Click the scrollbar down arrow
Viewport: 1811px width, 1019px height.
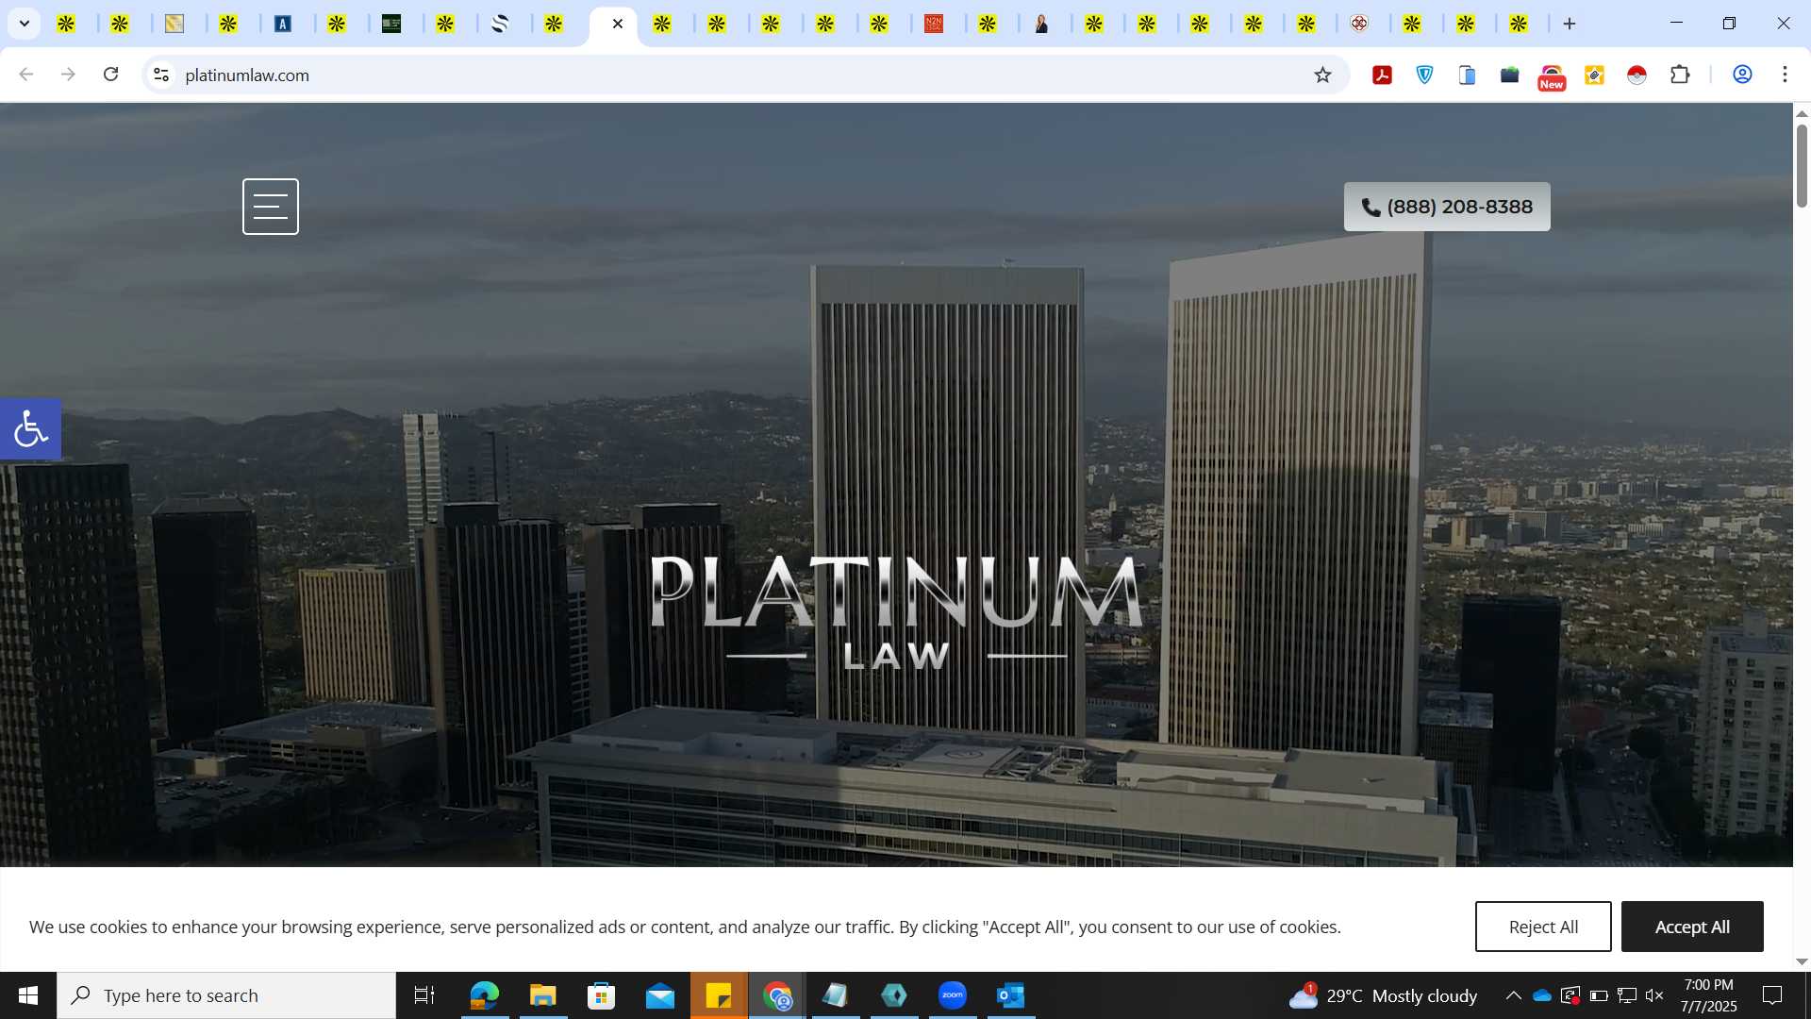pyautogui.click(x=1802, y=961)
